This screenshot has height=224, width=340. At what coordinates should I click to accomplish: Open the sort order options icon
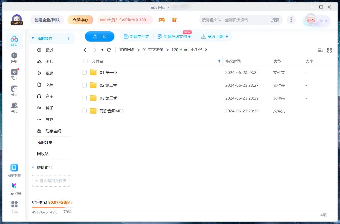[320, 50]
